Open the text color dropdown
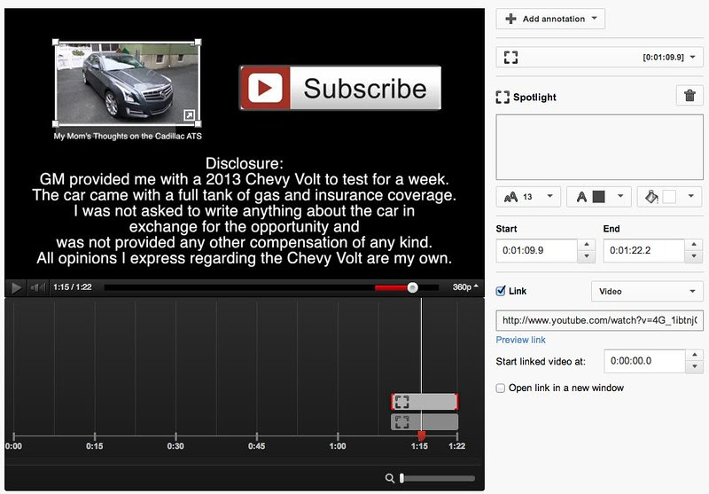The image size is (709, 494). pyautogui.click(x=599, y=197)
